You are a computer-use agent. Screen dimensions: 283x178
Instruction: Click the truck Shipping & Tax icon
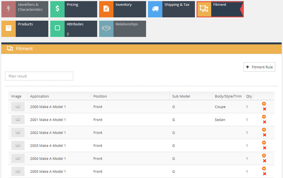[155, 9]
